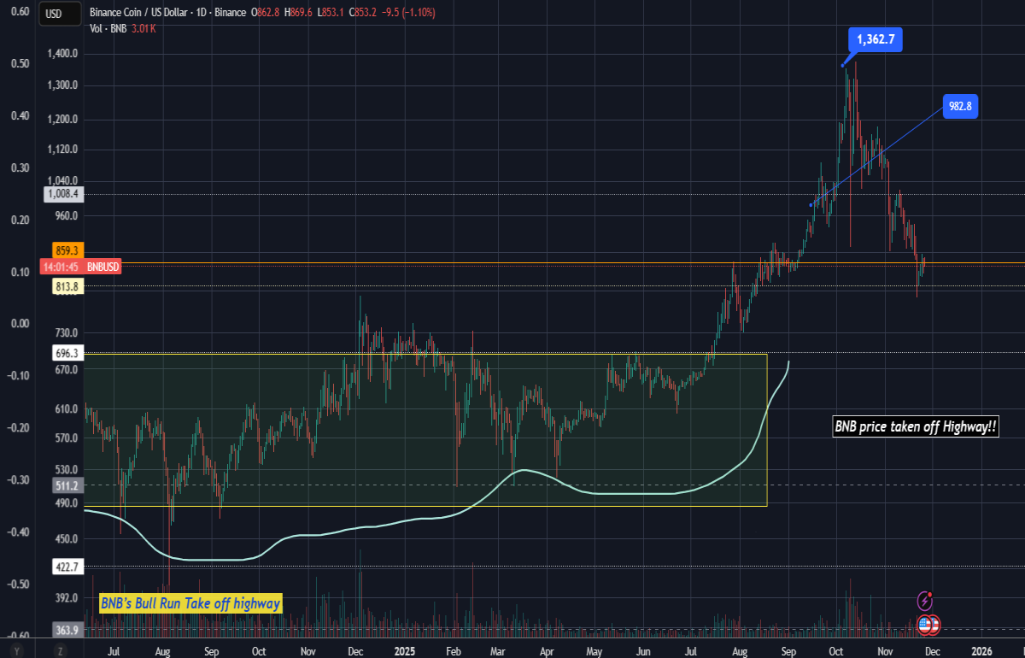Viewport: 1025px width, 658px height.
Task: Click the 1,008.4 price axis label
Action: (x=63, y=195)
